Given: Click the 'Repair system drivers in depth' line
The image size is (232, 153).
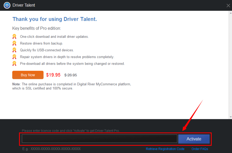Looking at the screenshot, I should [x=67, y=57].
